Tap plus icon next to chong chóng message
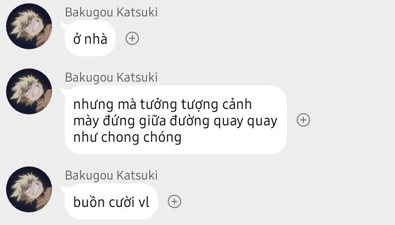Viewport: 395px width, 225px height. point(303,120)
